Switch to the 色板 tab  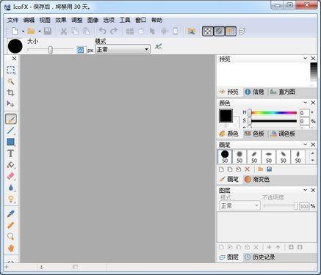[255, 133]
